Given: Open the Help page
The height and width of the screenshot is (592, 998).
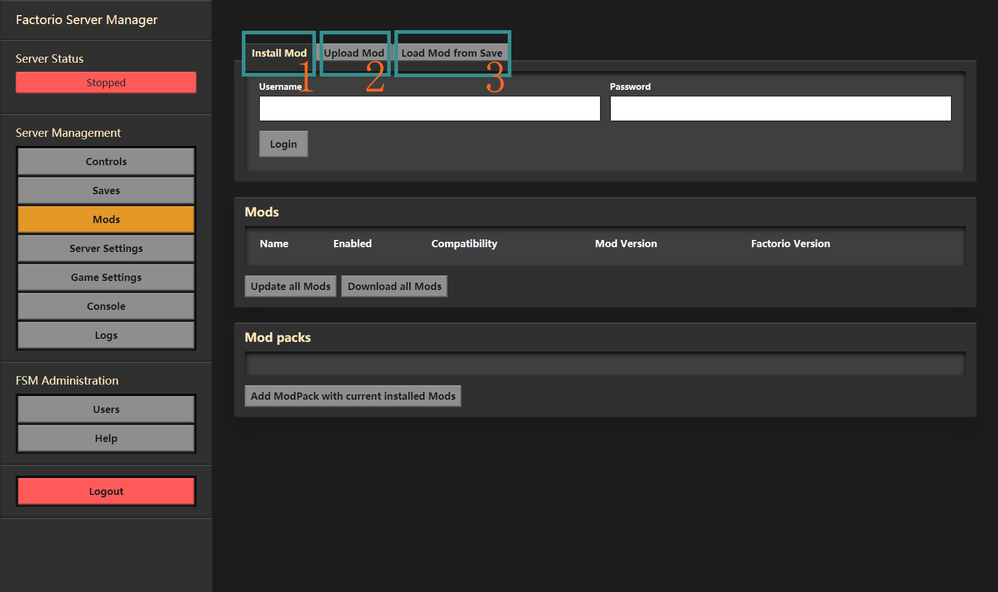Looking at the screenshot, I should [106, 438].
